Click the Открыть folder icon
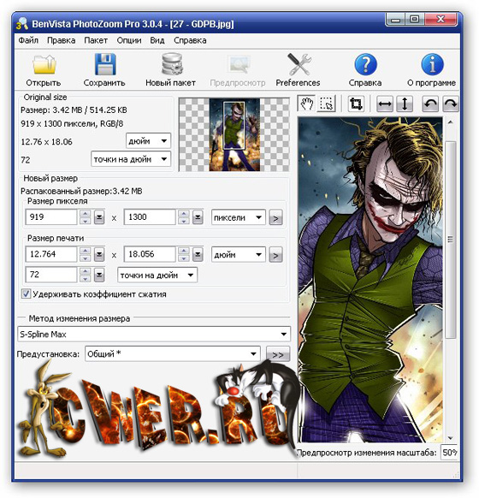The image size is (479, 498). point(44,65)
